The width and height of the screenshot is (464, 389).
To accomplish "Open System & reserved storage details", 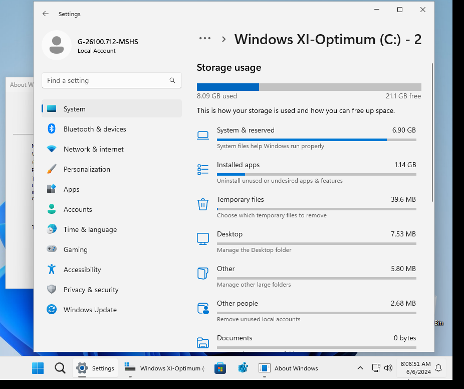I will (x=307, y=138).
